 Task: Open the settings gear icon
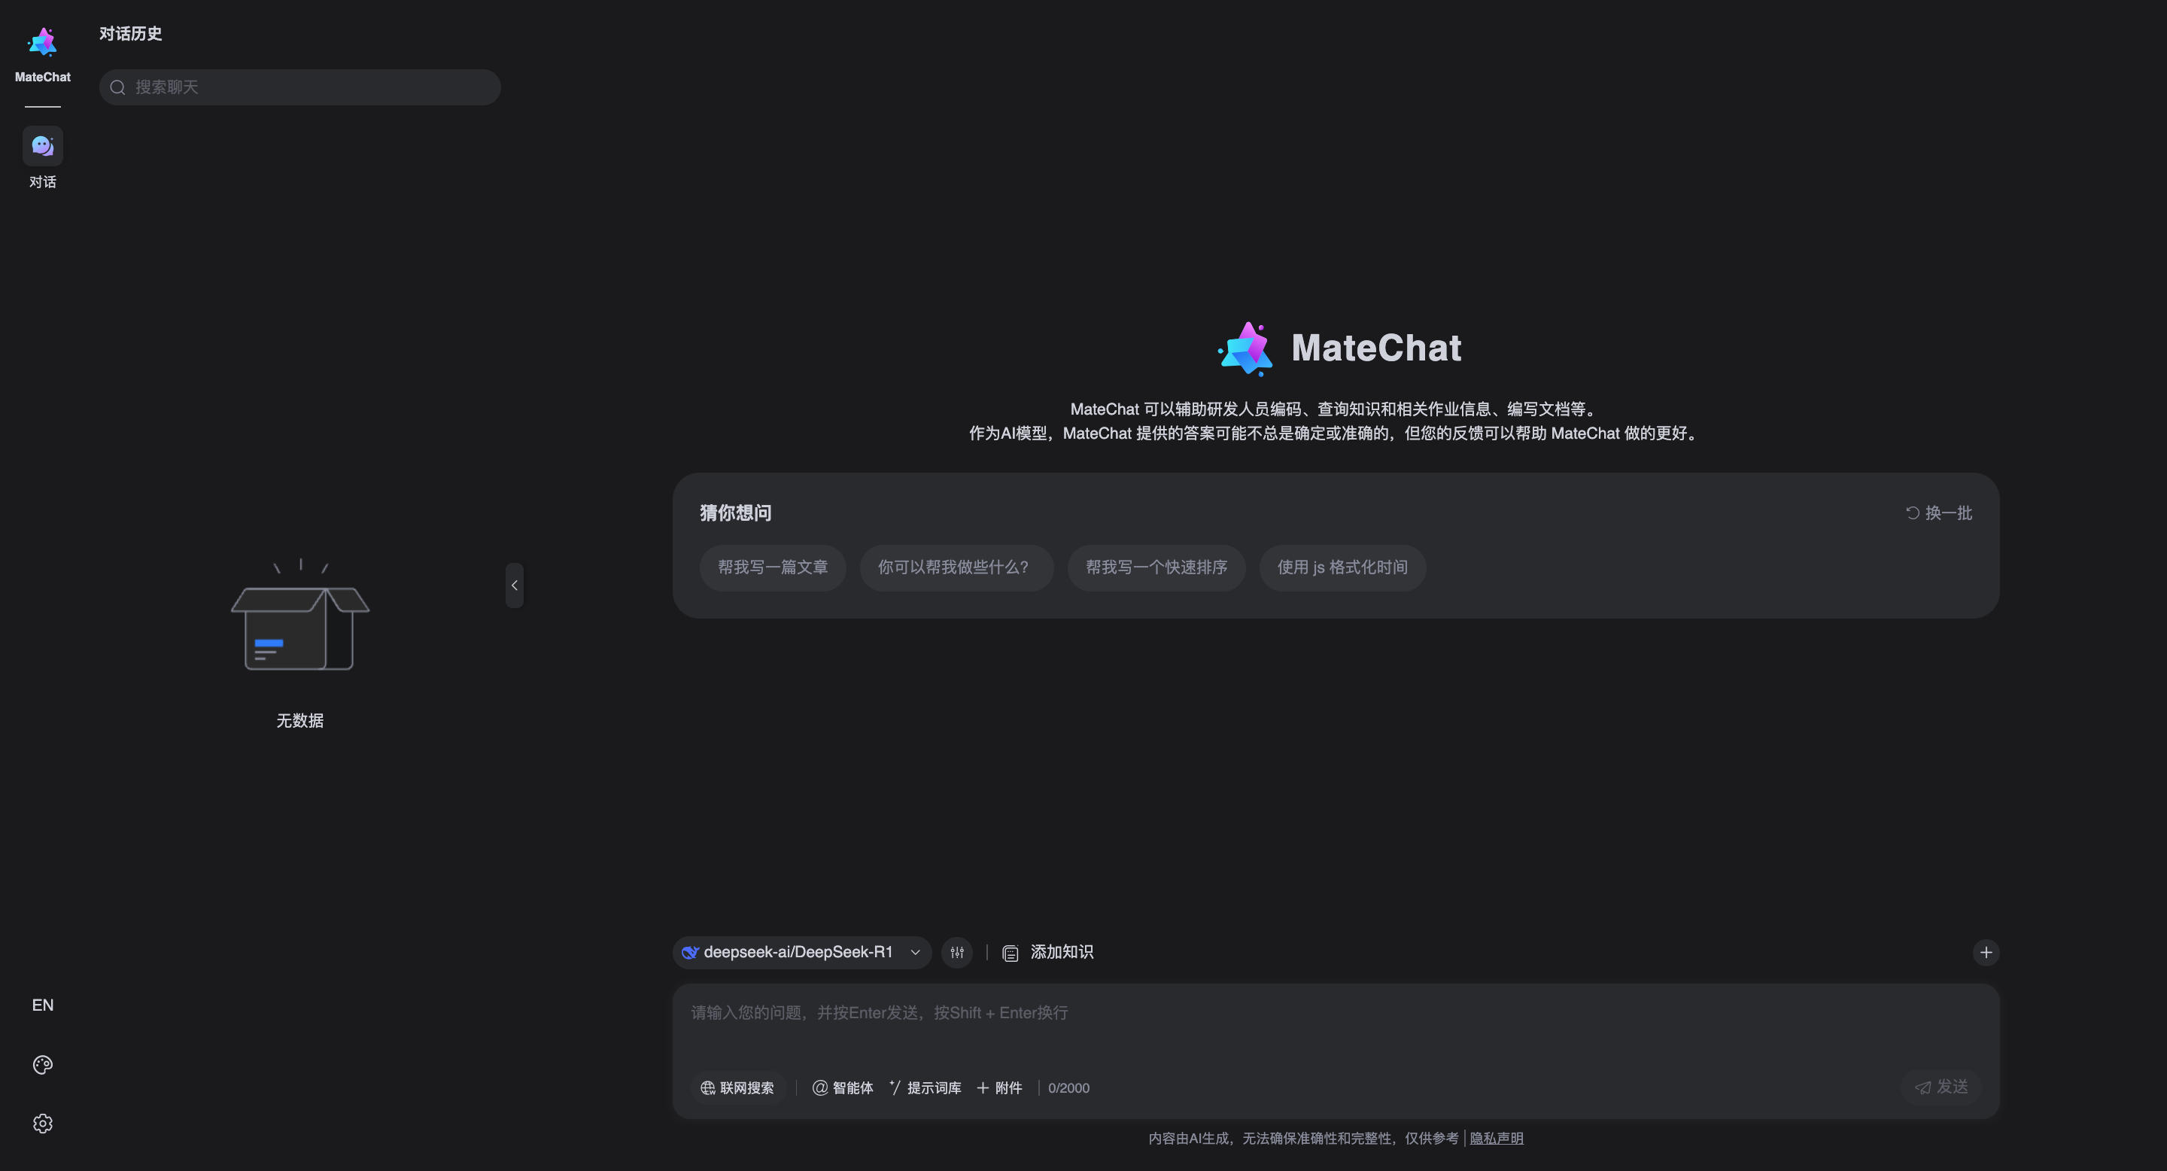pyautogui.click(x=42, y=1124)
